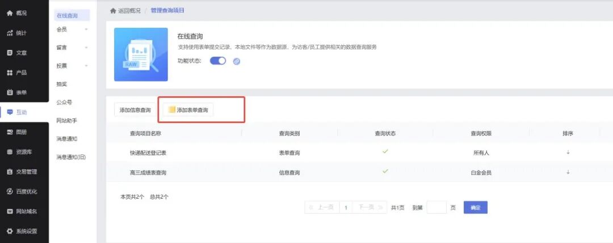613x243 pixels.
Task: Click the home icon in breadcrumb
Action: tap(113, 11)
